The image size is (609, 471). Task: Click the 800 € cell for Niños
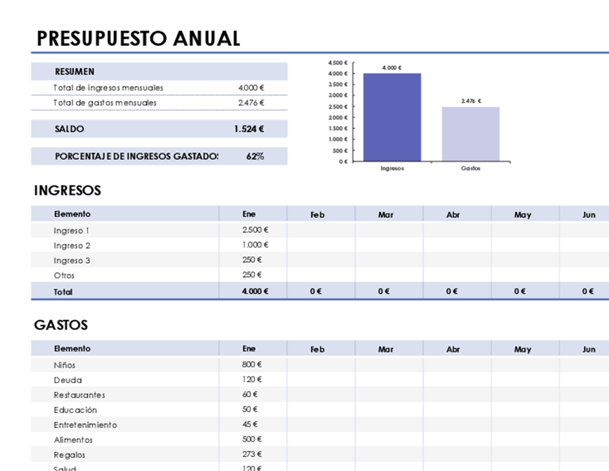[x=252, y=364]
